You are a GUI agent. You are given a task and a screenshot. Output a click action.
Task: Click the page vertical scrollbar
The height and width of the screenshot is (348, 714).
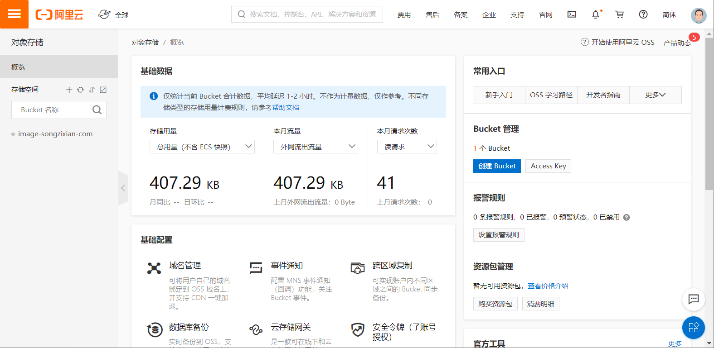(x=709, y=113)
